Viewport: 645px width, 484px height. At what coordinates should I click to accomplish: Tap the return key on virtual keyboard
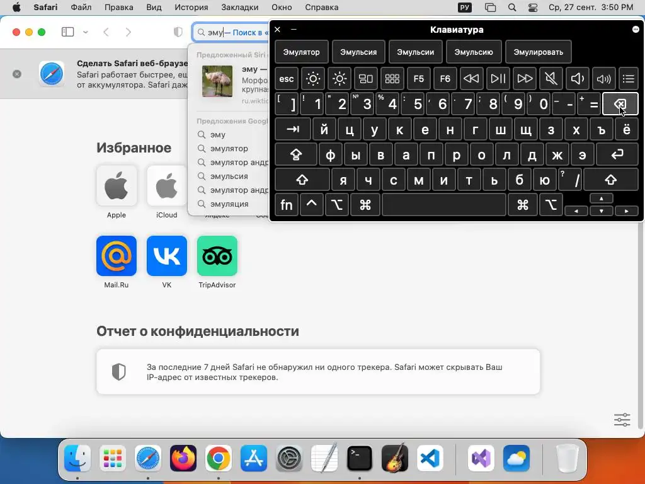(x=617, y=155)
